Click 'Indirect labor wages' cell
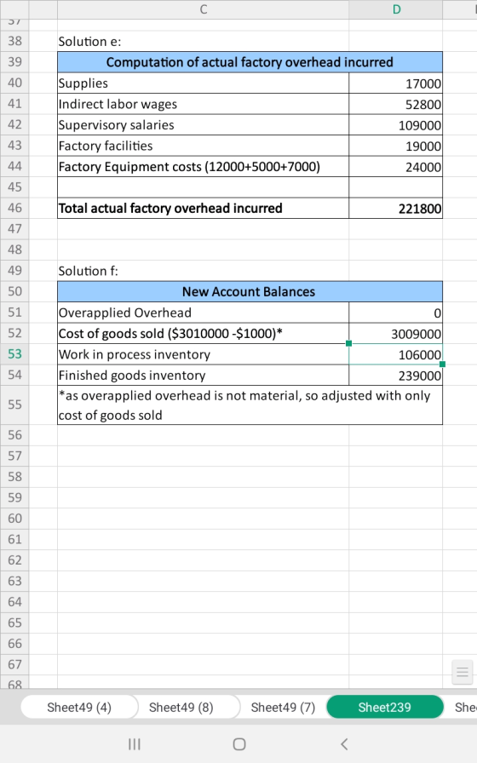477x763 pixels. [x=203, y=104]
